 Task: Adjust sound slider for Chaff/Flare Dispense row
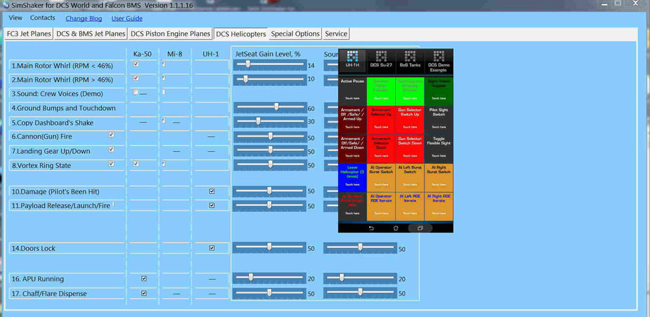click(360, 292)
